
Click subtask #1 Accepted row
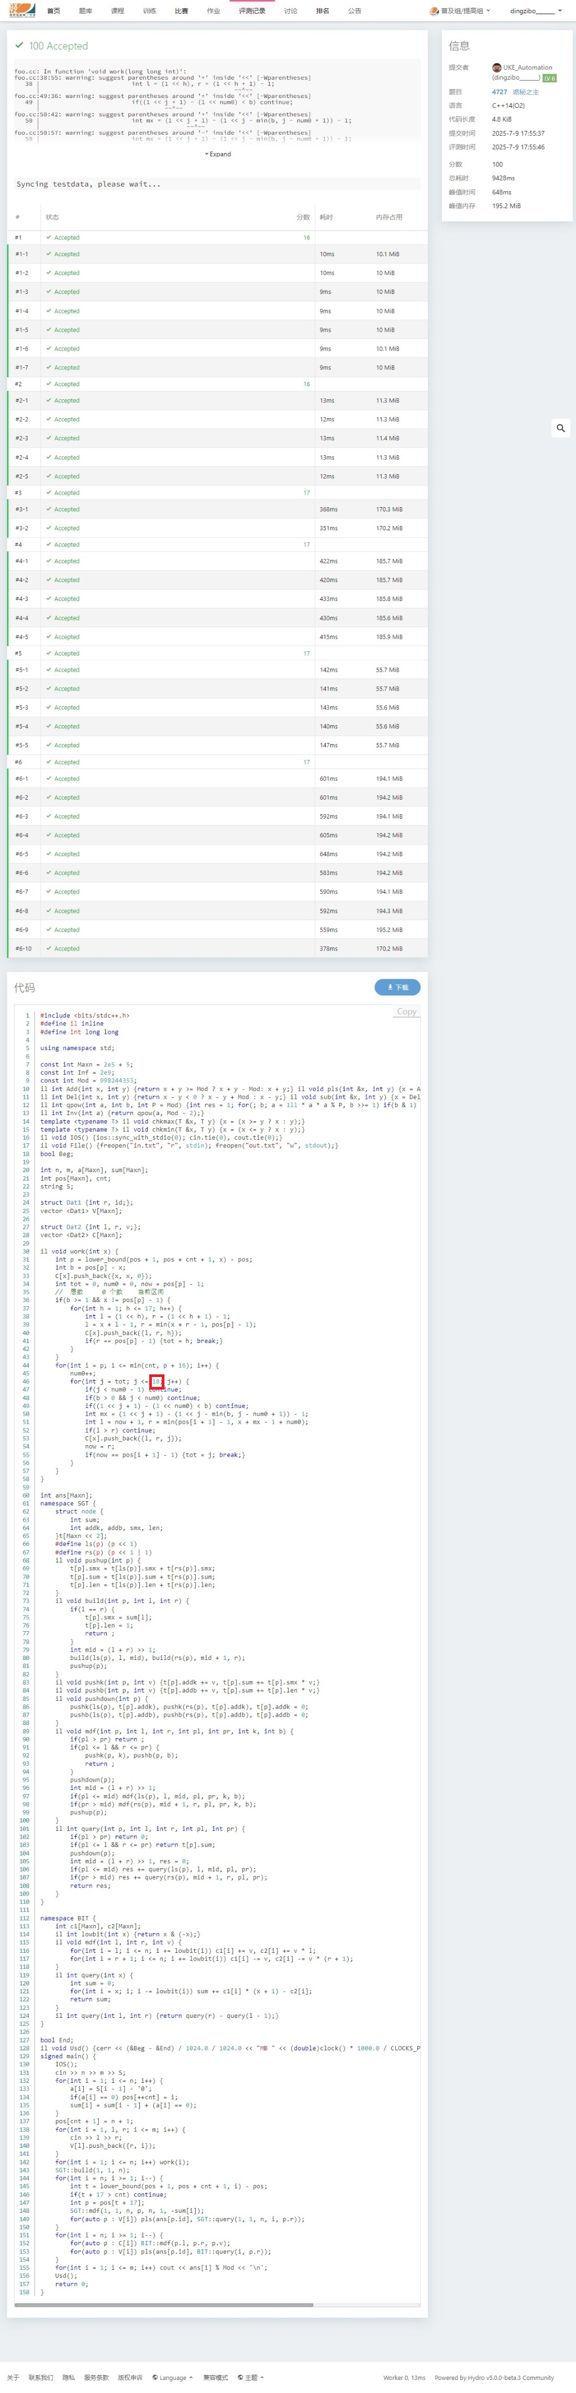click(217, 238)
